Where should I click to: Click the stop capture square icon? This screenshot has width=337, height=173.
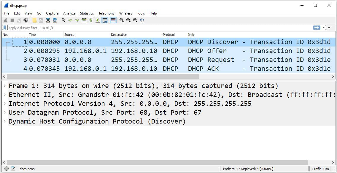[x=12, y=20]
